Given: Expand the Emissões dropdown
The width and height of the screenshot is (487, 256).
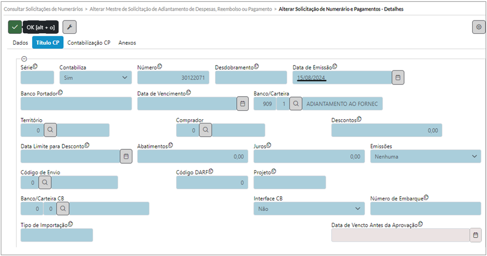Looking at the screenshot, I should (425, 156).
